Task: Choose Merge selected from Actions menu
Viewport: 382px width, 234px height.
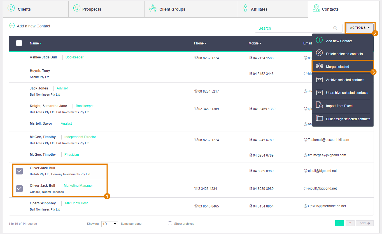Action: click(343, 67)
